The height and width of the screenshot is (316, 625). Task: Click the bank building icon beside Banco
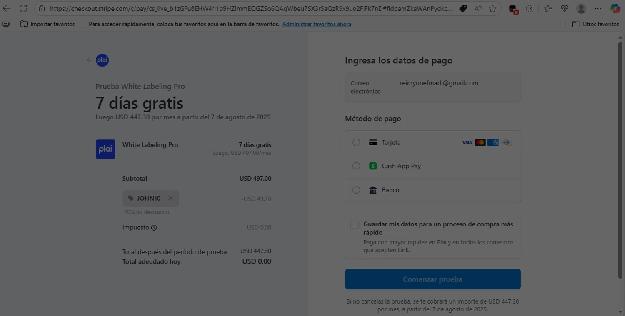373,190
